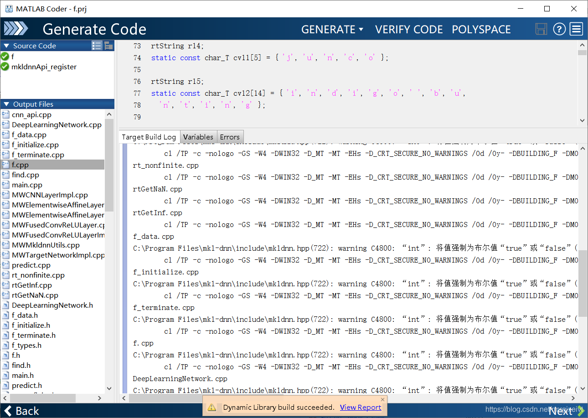588x418 pixels.
Task: Click the cnn_api.cpp file icon
Action: point(5,115)
